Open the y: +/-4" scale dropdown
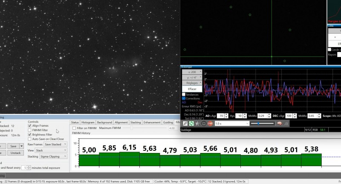Image resolution: width=341 pixels, height=184 pixels. [x=192, y=77]
